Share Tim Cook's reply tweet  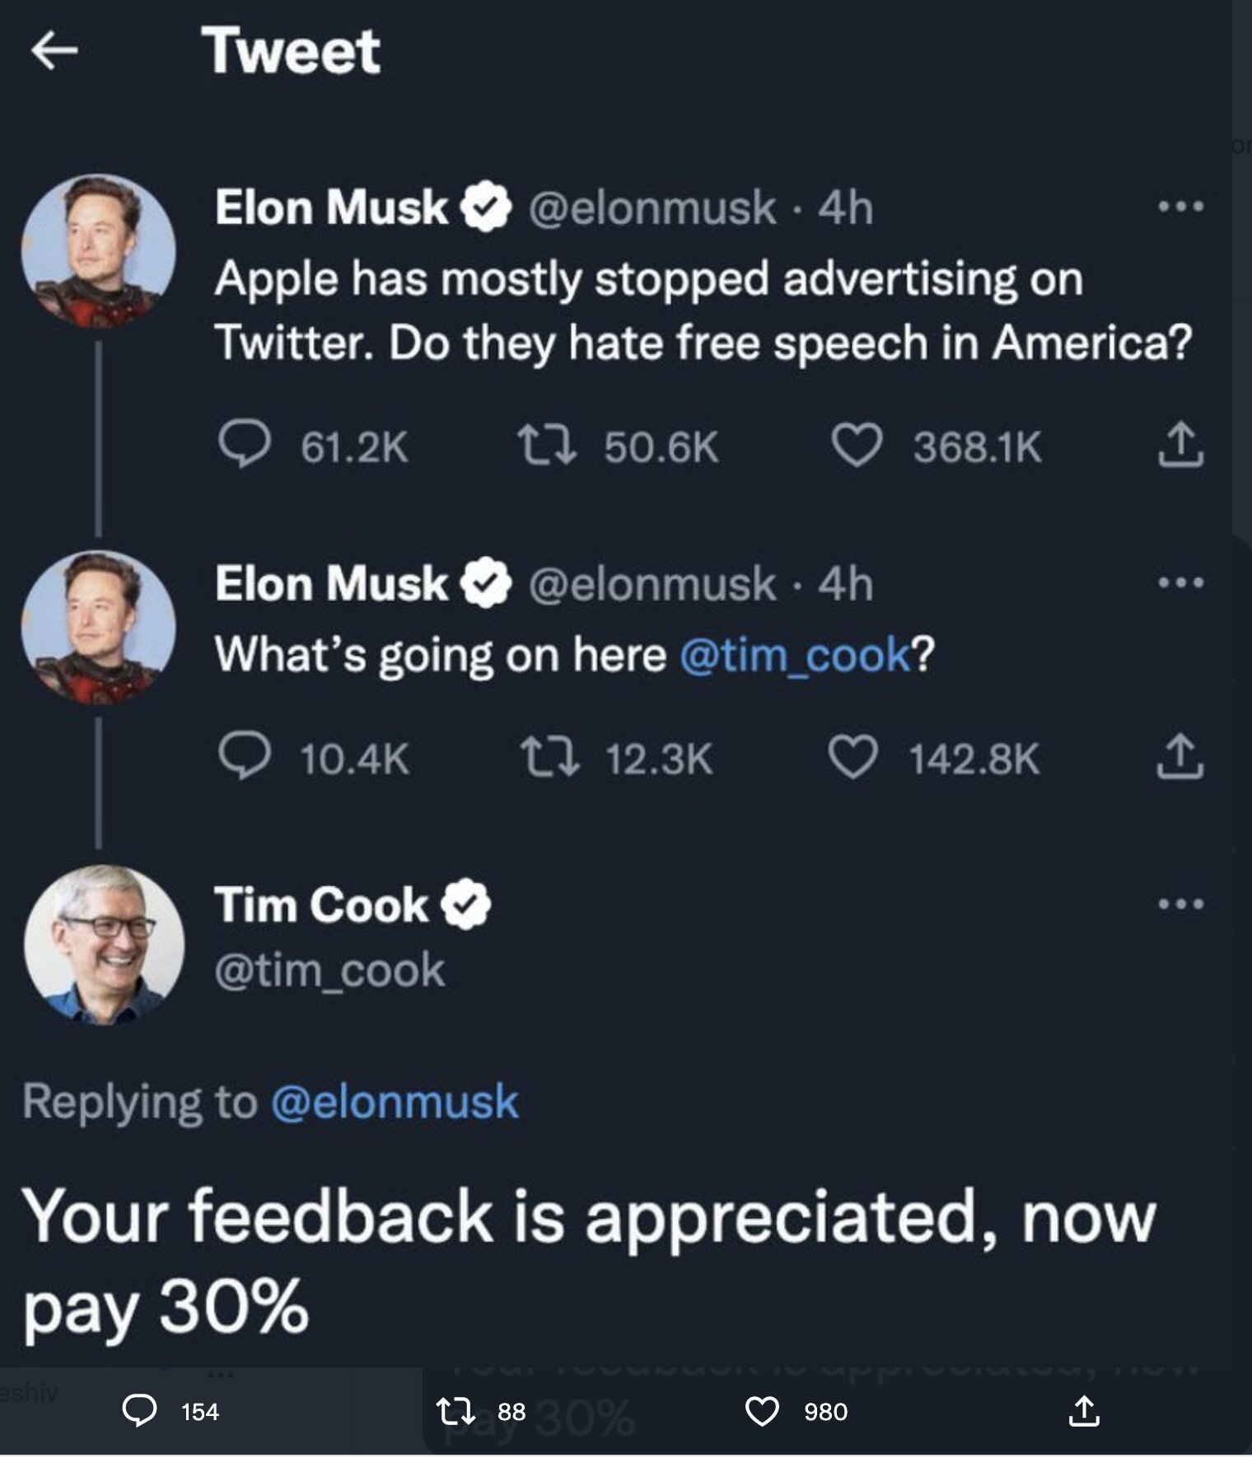point(1083,1411)
